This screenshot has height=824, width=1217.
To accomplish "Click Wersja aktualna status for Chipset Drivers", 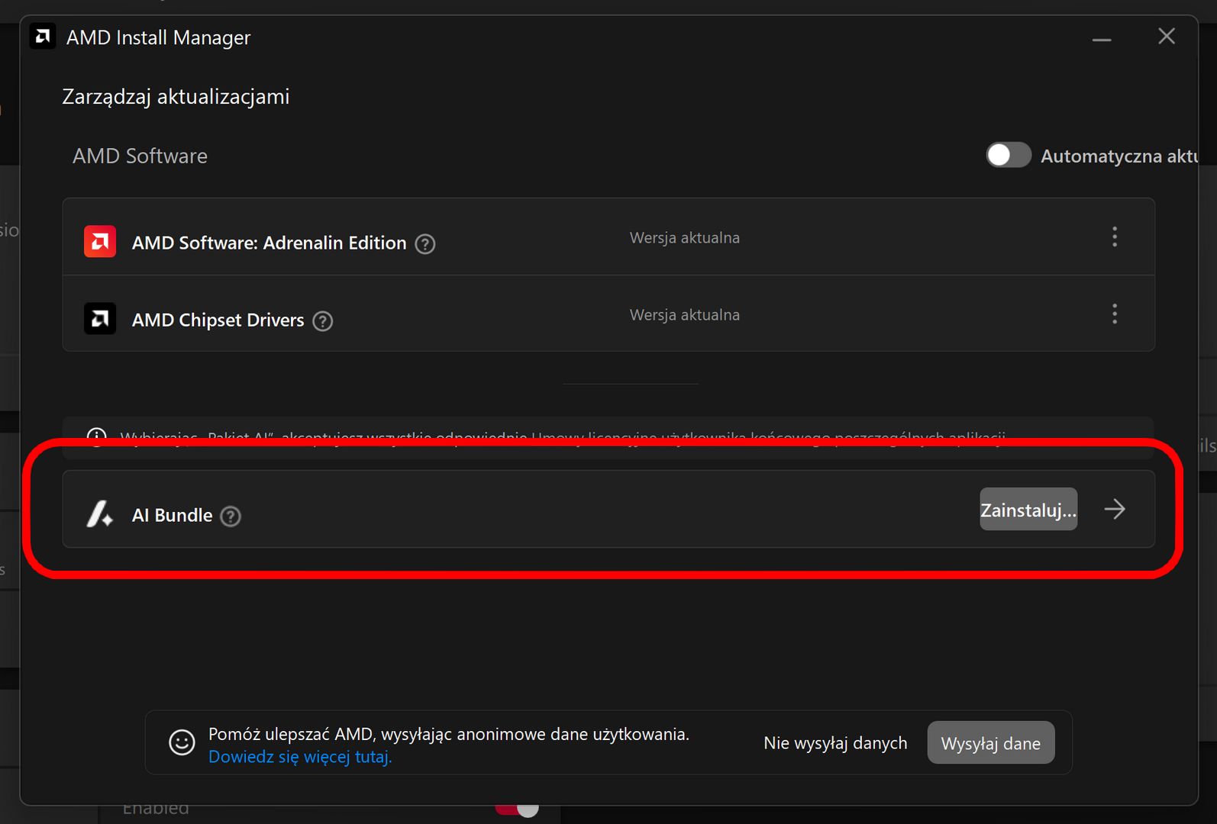I will (684, 315).
